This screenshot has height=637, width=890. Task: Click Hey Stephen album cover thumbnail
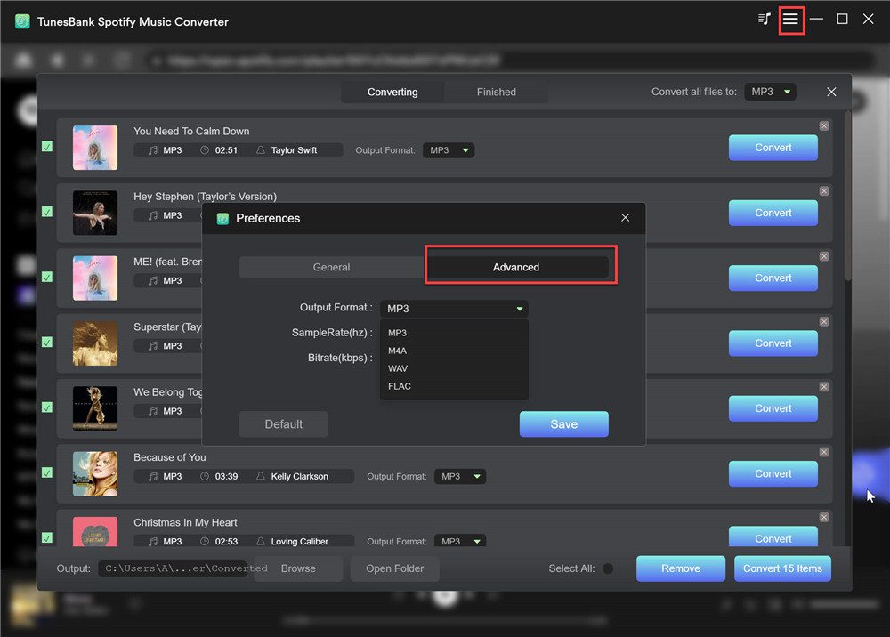point(95,213)
